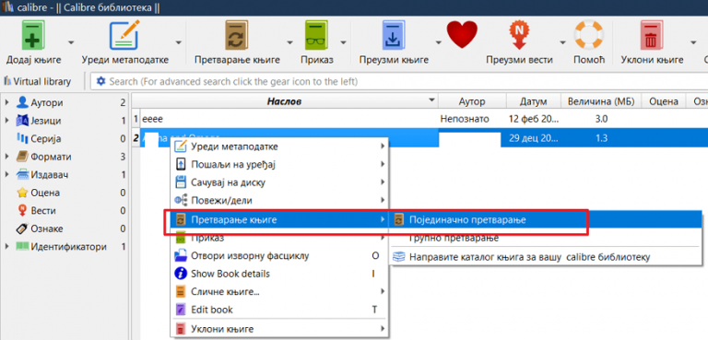Screen dimensions: 708x340
Task: Click the Преузми књиге download icon
Action: tap(395, 35)
